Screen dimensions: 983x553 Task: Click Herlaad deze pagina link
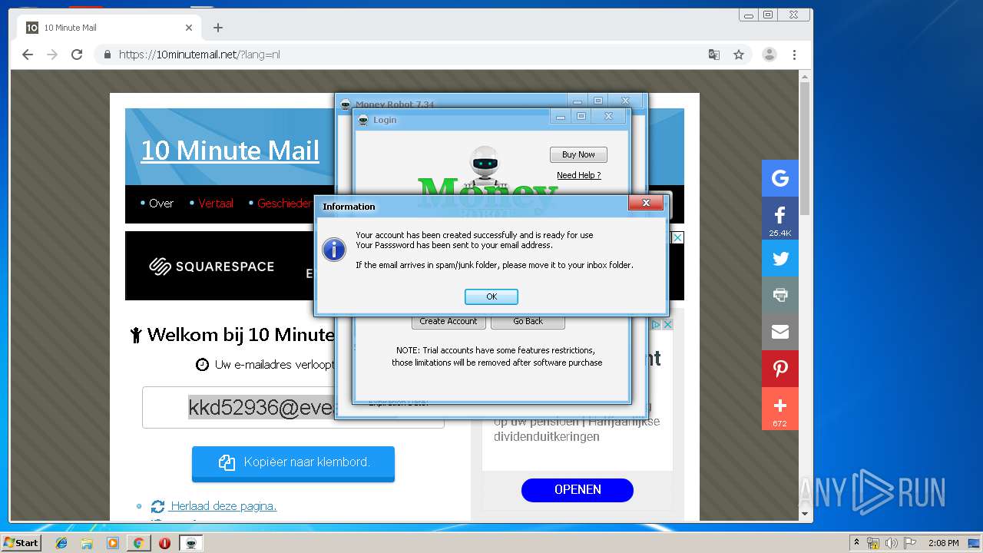223,506
